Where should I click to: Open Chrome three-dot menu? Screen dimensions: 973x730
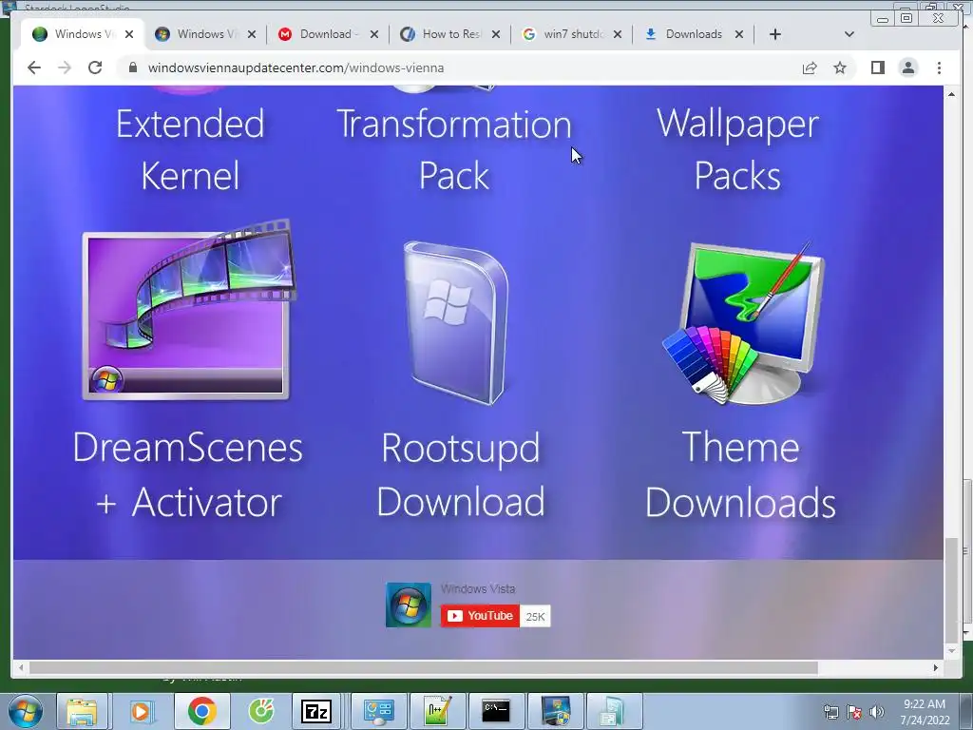click(939, 67)
